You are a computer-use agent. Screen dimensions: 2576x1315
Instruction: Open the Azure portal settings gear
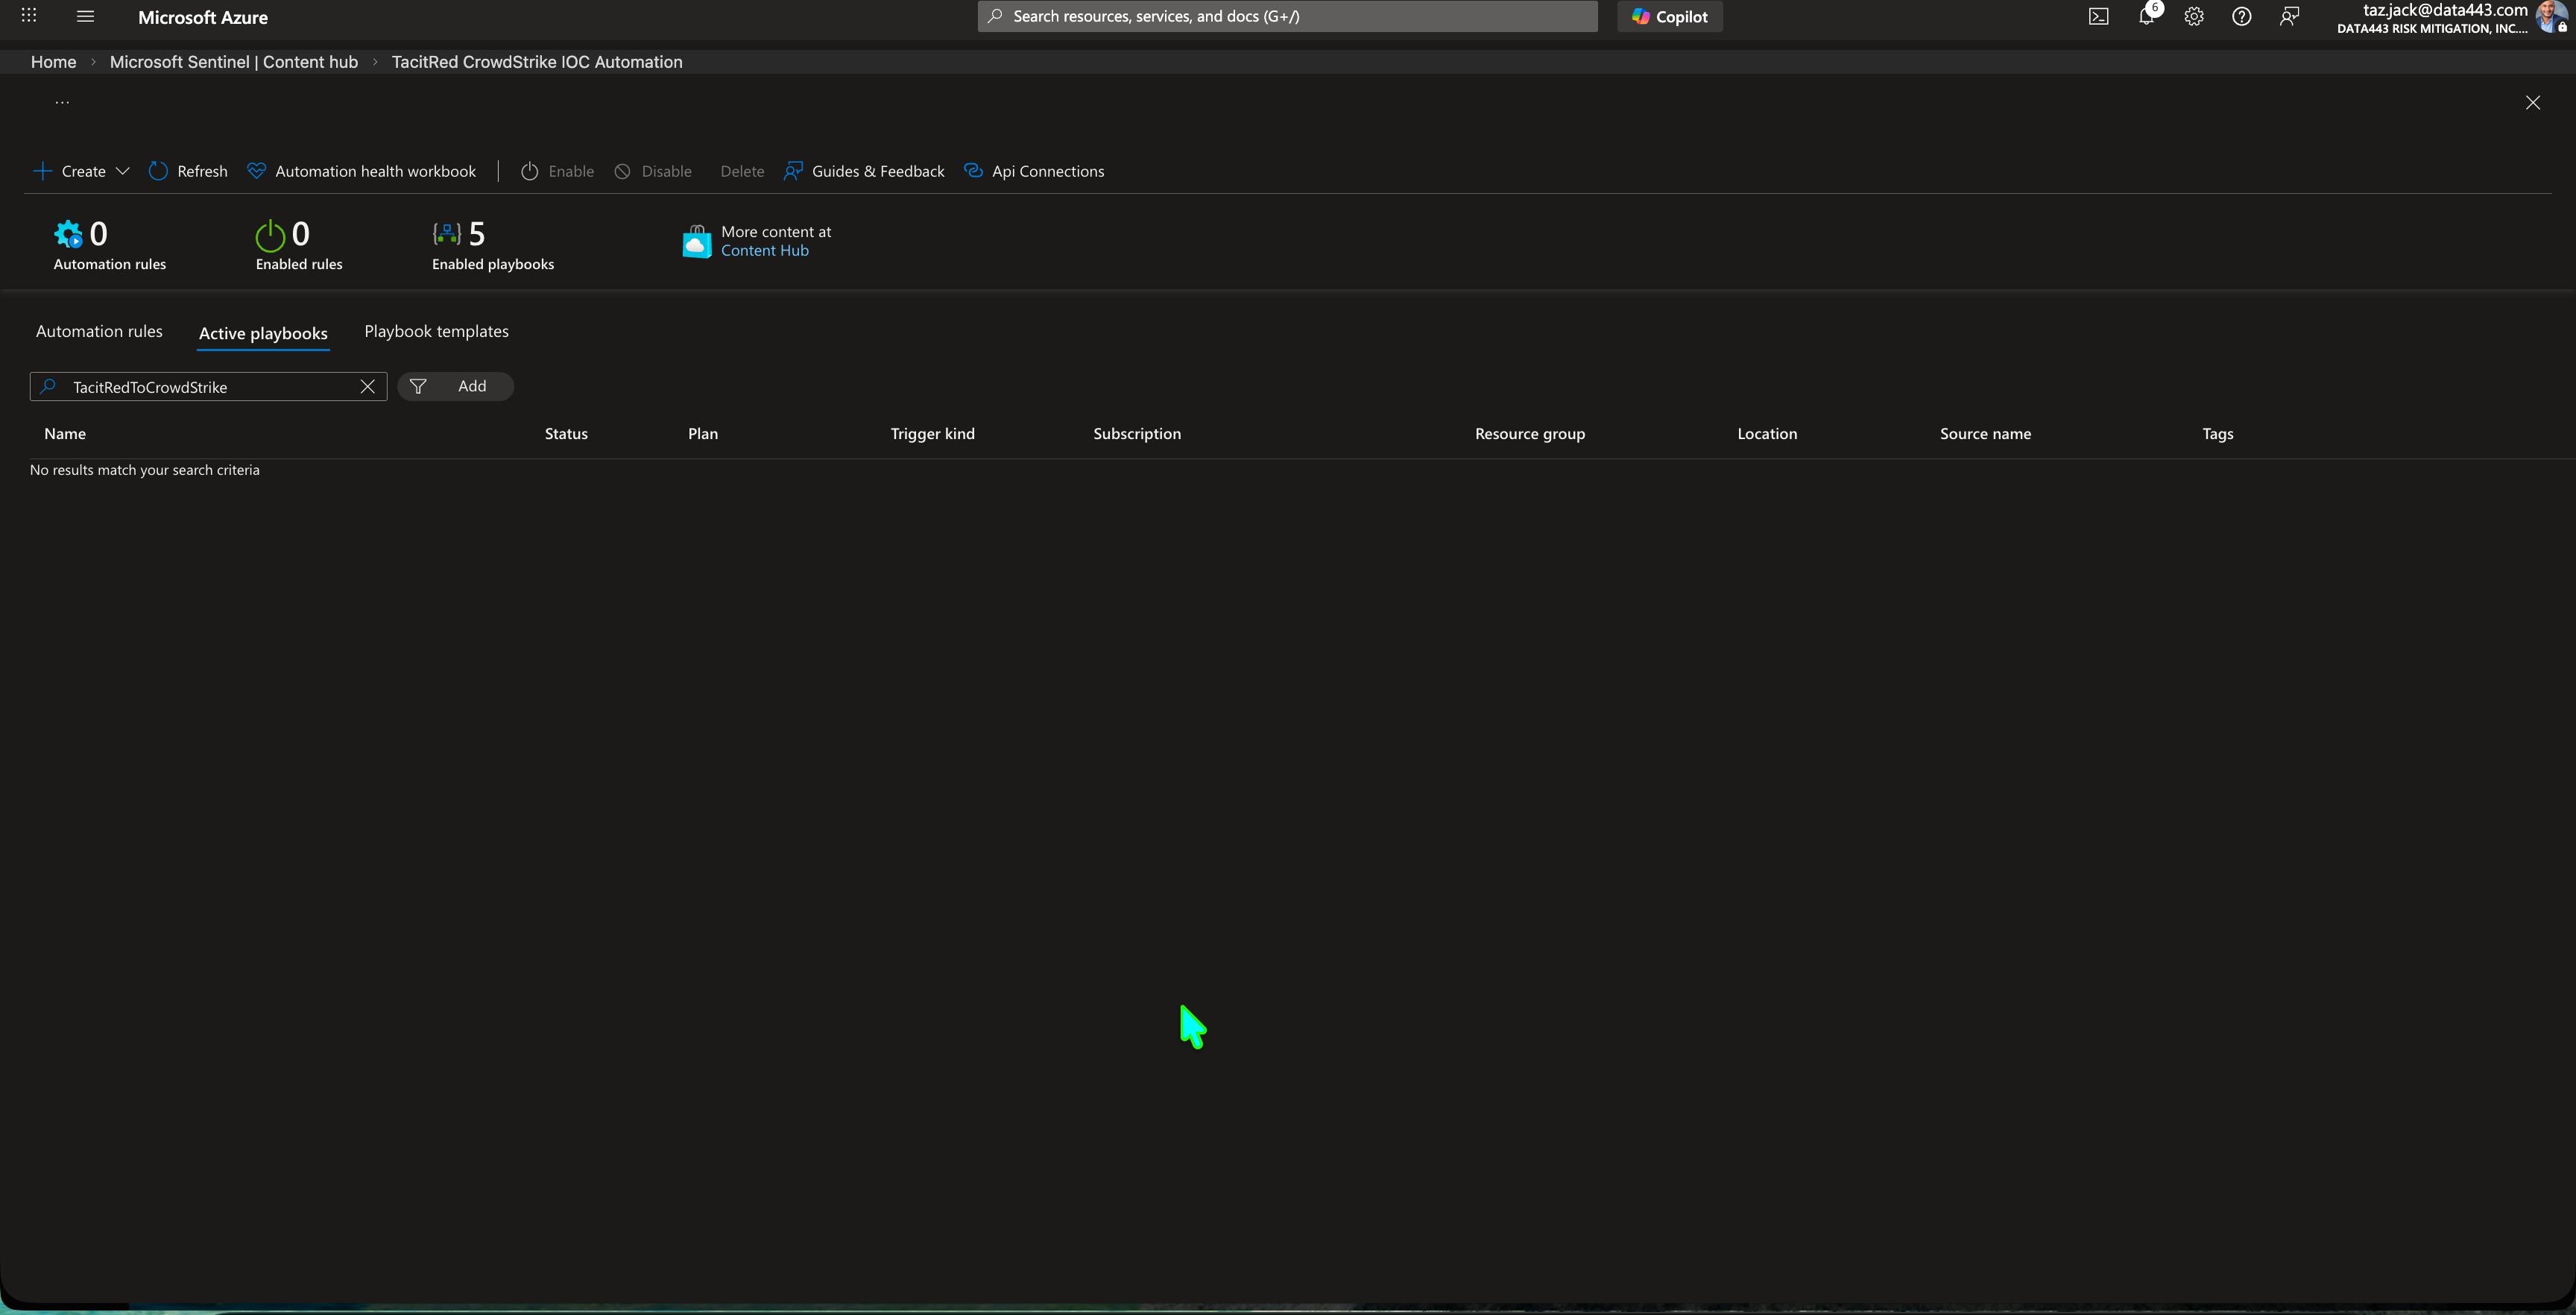click(x=2194, y=16)
